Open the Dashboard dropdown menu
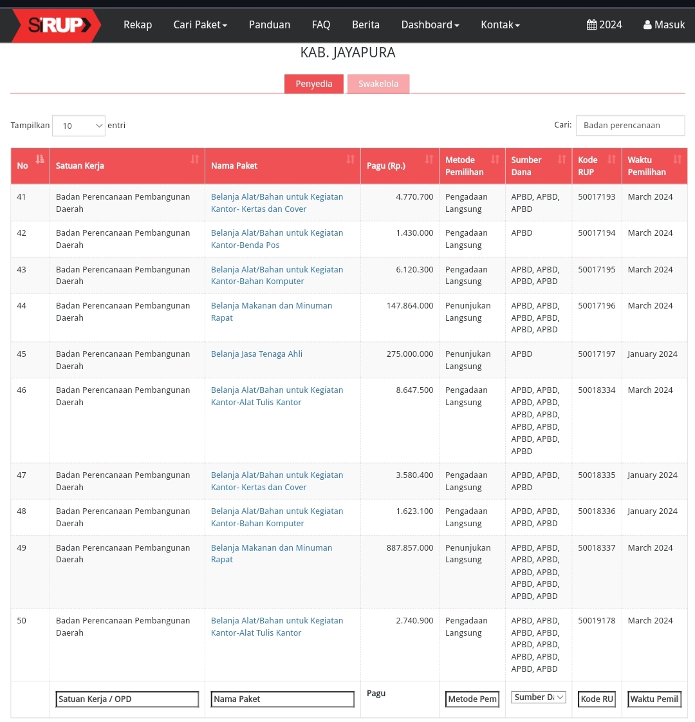695x722 pixels. (x=430, y=25)
